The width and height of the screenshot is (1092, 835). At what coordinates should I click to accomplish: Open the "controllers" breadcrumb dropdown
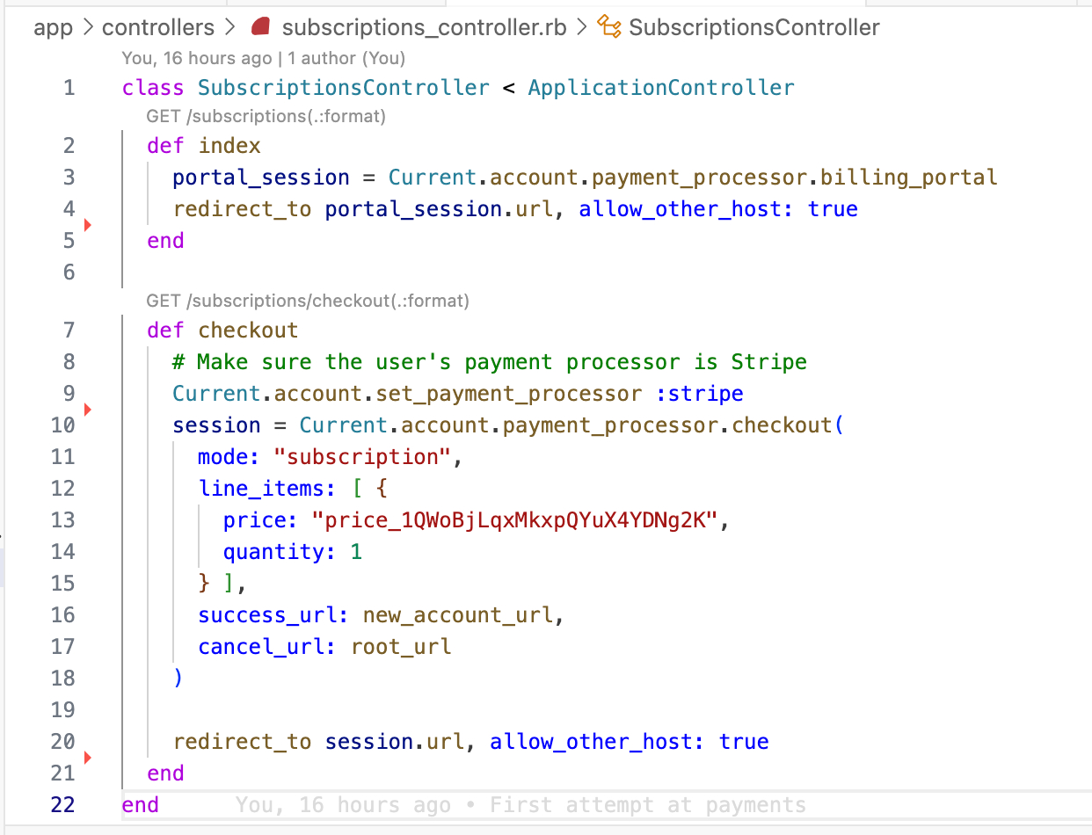[157, 28]
